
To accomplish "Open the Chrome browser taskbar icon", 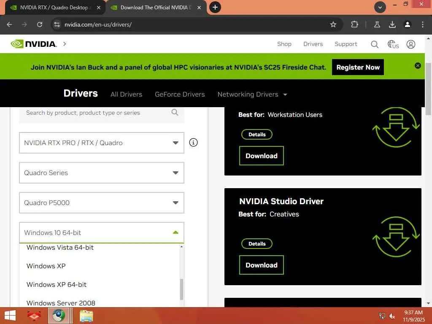I will click(x=58, y=316).
